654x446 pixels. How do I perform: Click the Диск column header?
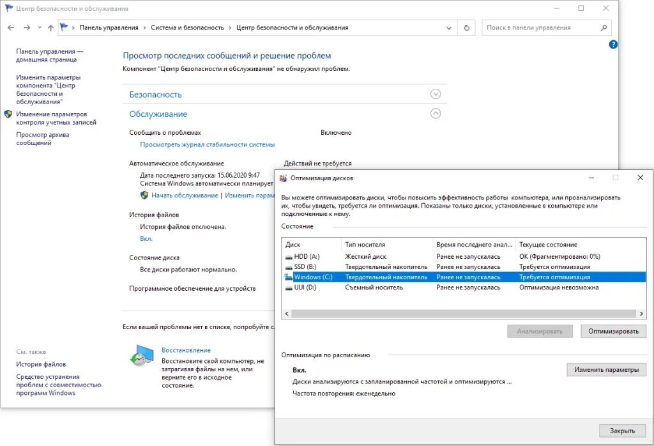coord(312,245)
